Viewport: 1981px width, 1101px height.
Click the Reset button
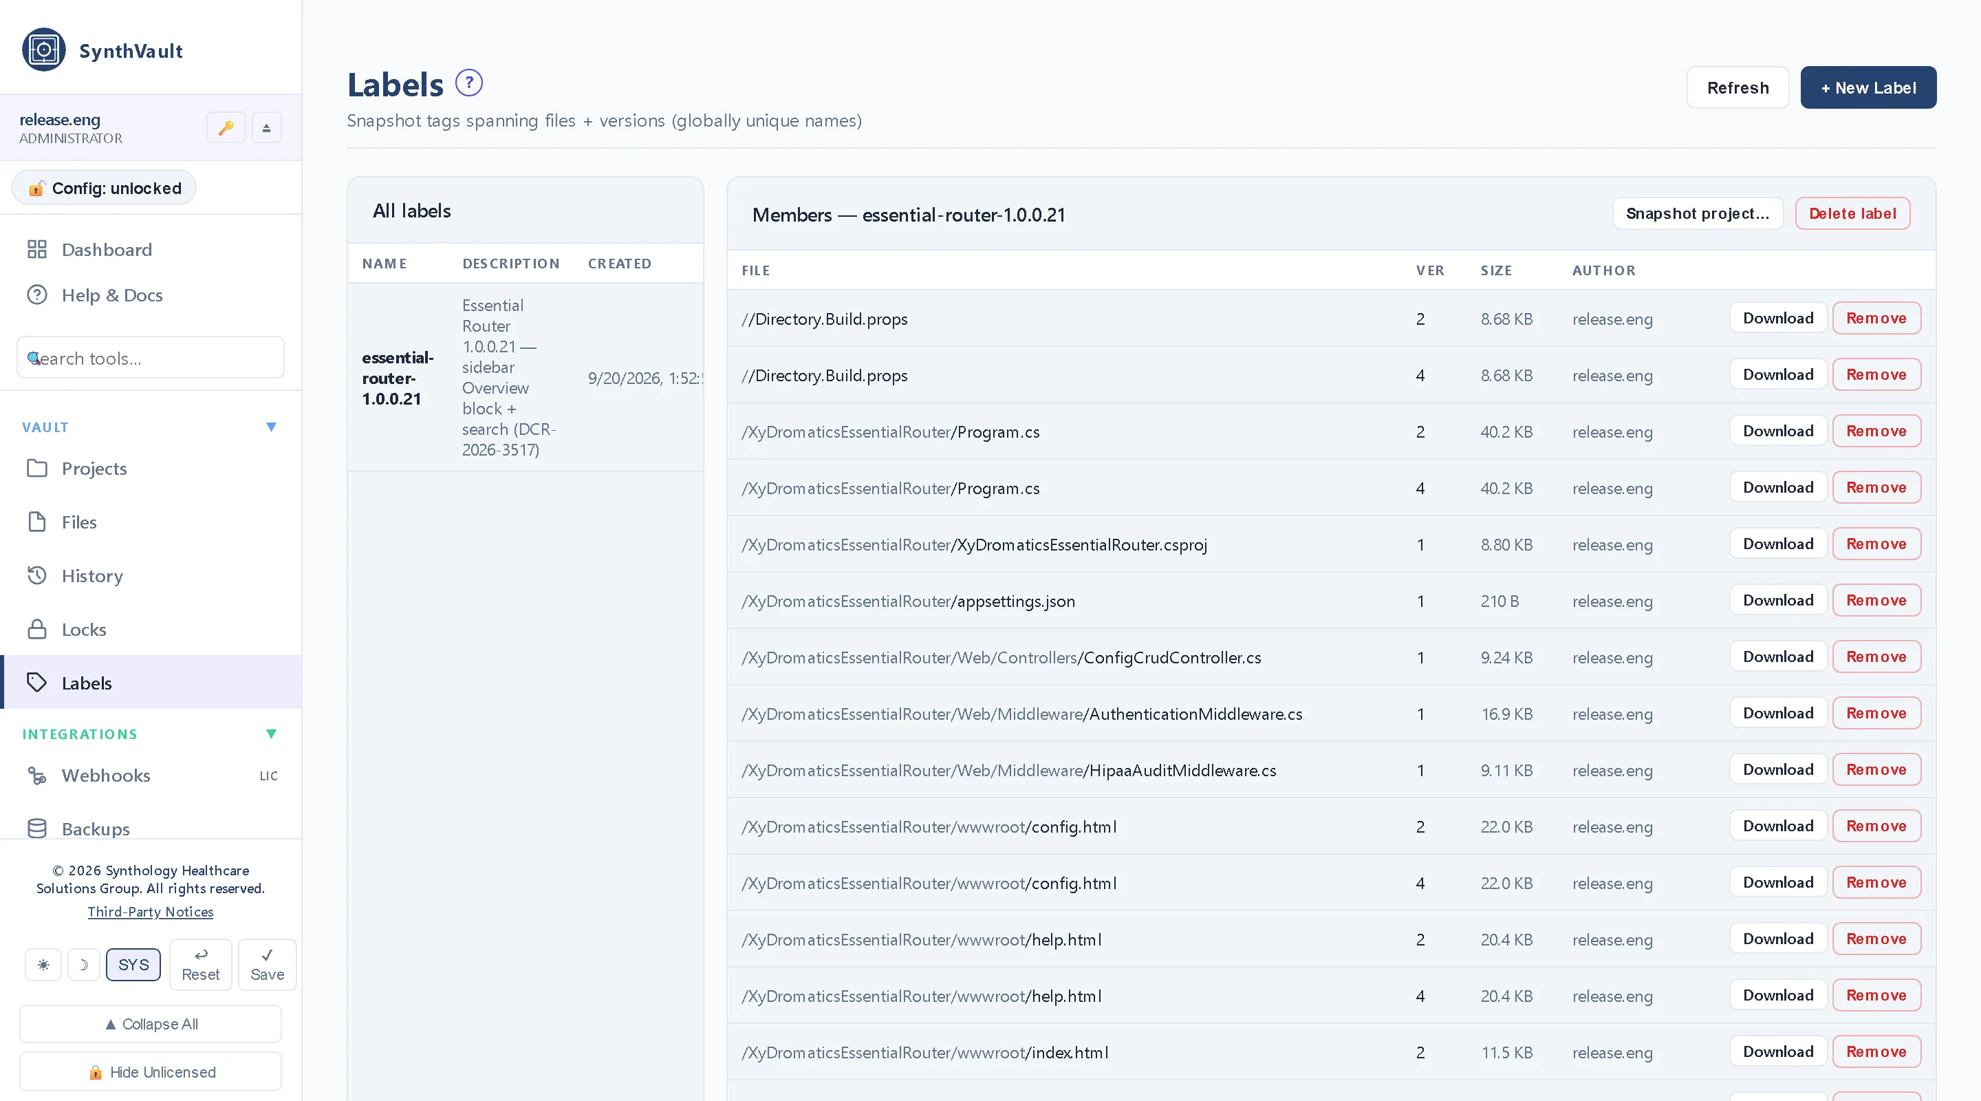pyautogui.click(x=200, y=965)
